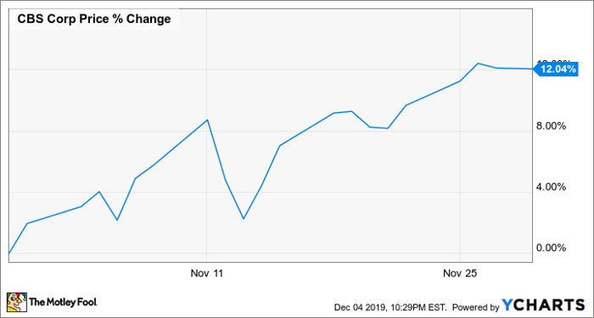The height and width of the screenshot is (318, 594).
Task: Click the blue 12.04% value flag
Action: [555, 70]
